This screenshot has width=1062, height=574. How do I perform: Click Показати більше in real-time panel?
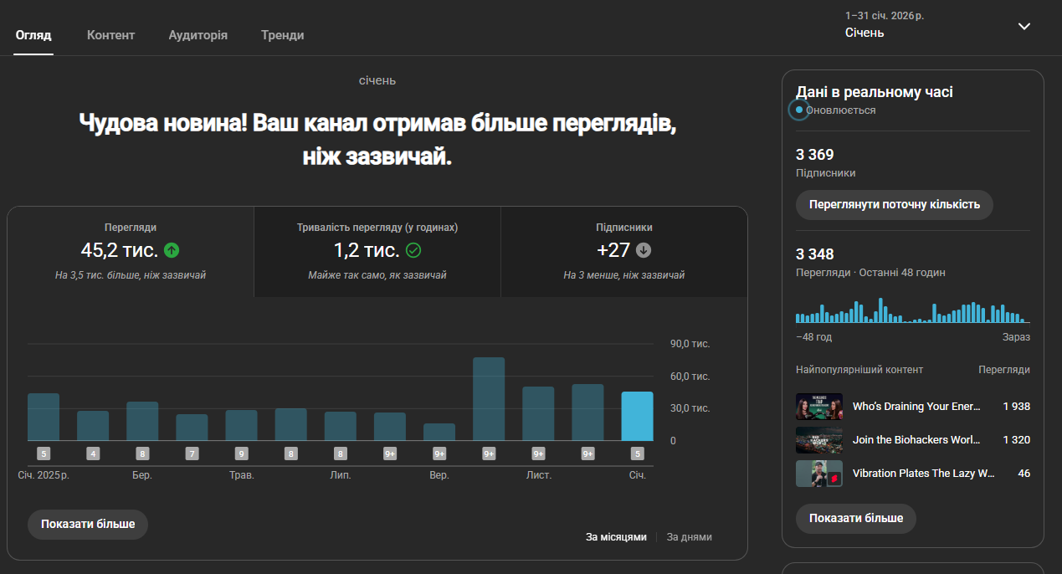click(x=856, y=518)
